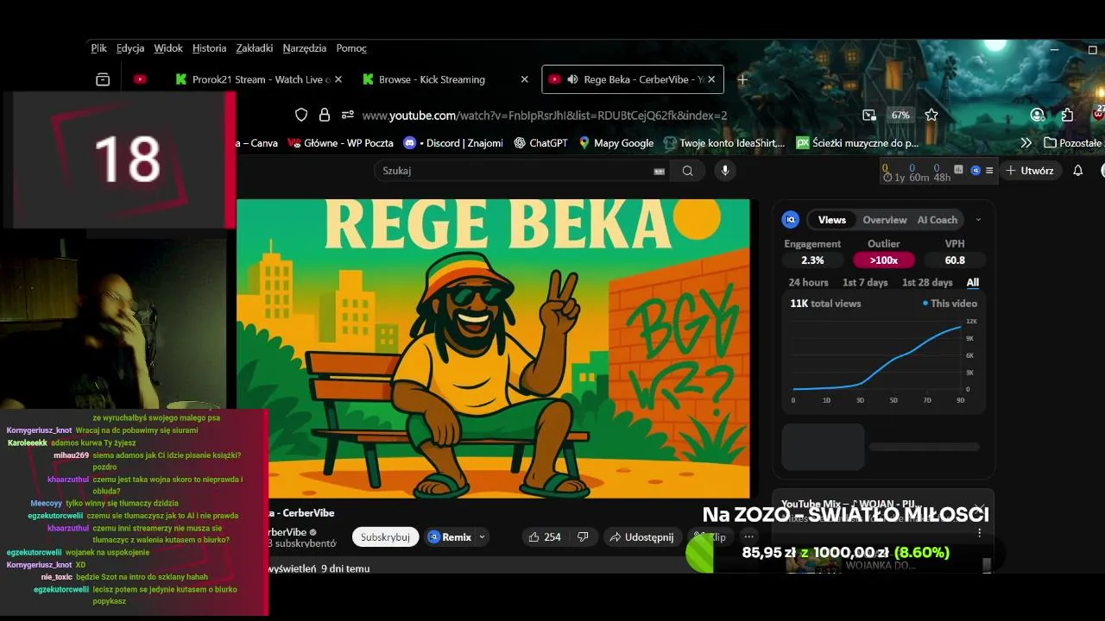The image size is (1105, 621).
Task: Select the 1st 28 days range
Action: 927,283
